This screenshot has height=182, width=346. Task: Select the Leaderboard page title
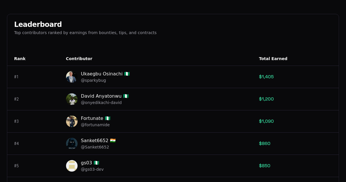point(38,24)
